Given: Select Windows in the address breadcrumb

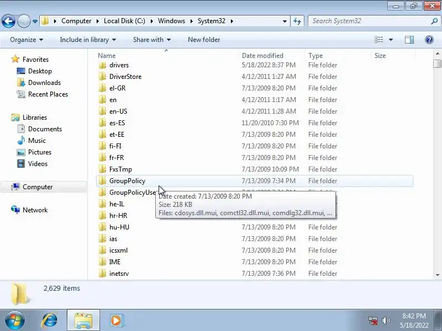Looking at the screenshot, I should [171, 21].
